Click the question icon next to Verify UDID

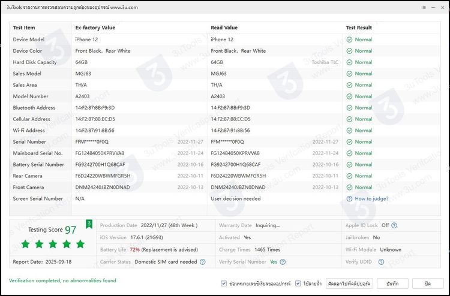point(382,262)
